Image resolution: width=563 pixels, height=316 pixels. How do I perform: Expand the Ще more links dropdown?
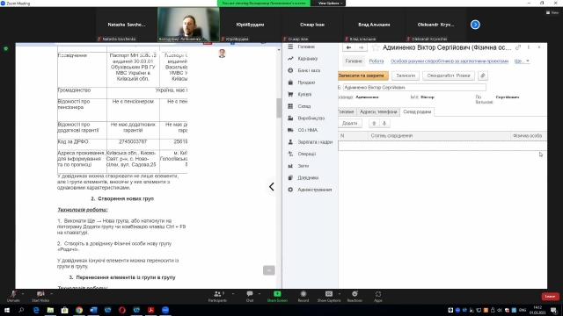tap(522, 61)
